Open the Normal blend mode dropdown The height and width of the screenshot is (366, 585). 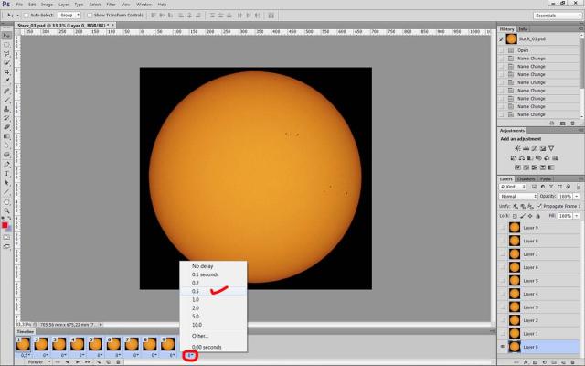518,196
